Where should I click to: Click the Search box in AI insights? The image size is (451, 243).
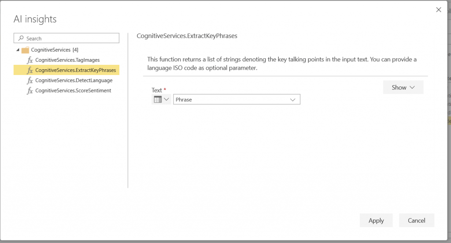click(x=67, y=38)
